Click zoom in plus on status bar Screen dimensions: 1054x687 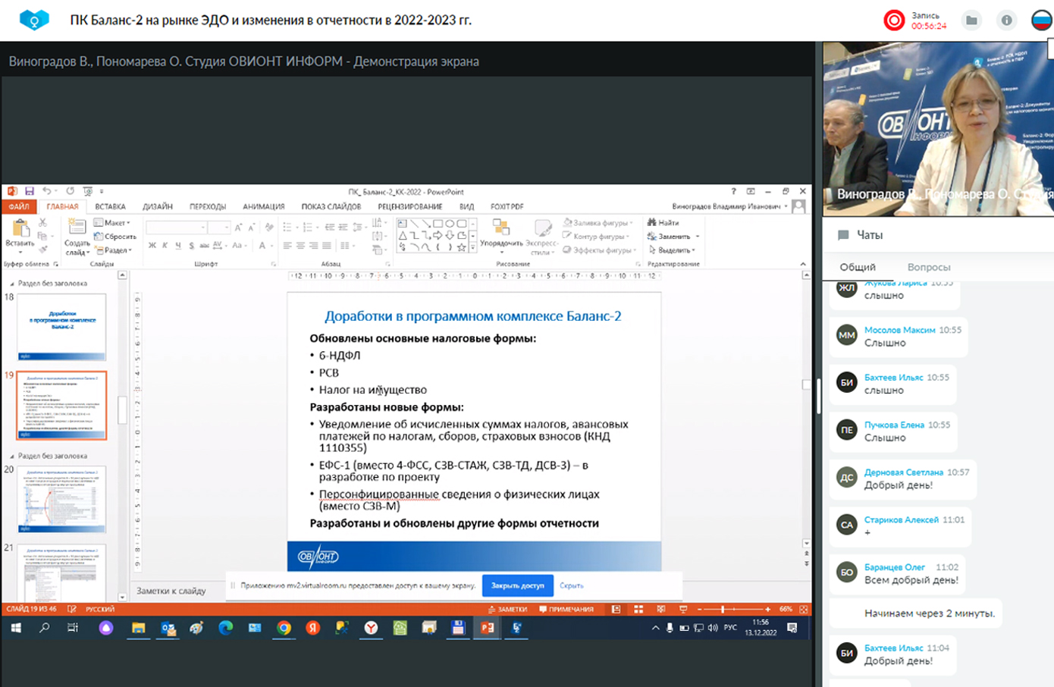(768, 609)
